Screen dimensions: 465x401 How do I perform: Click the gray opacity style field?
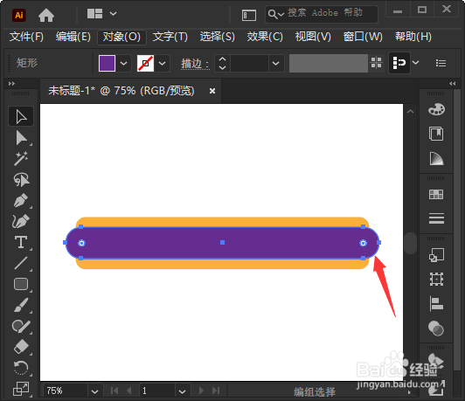[x=329, y=63]
